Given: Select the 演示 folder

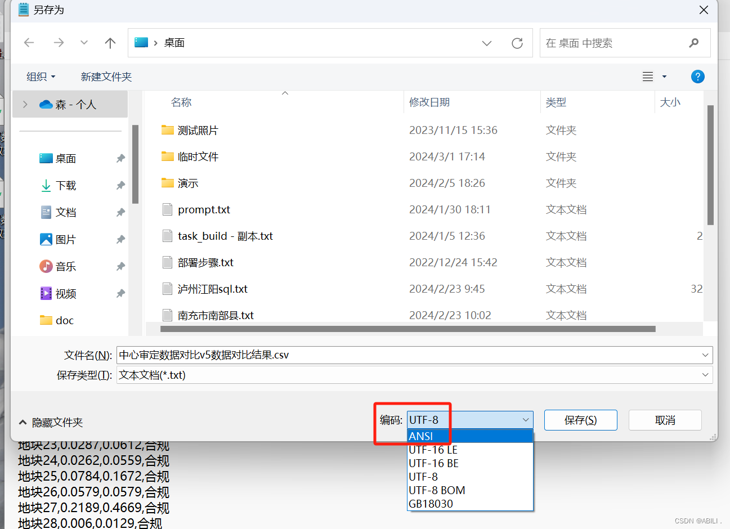Looking at the screenshot, I should [x=188, y=183].
